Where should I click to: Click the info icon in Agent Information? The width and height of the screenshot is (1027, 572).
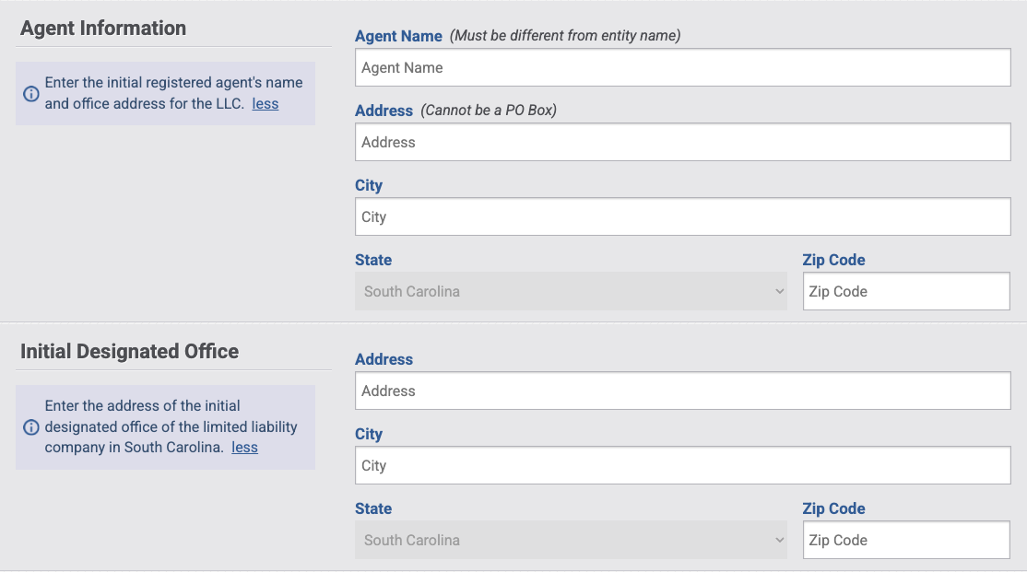30,94
